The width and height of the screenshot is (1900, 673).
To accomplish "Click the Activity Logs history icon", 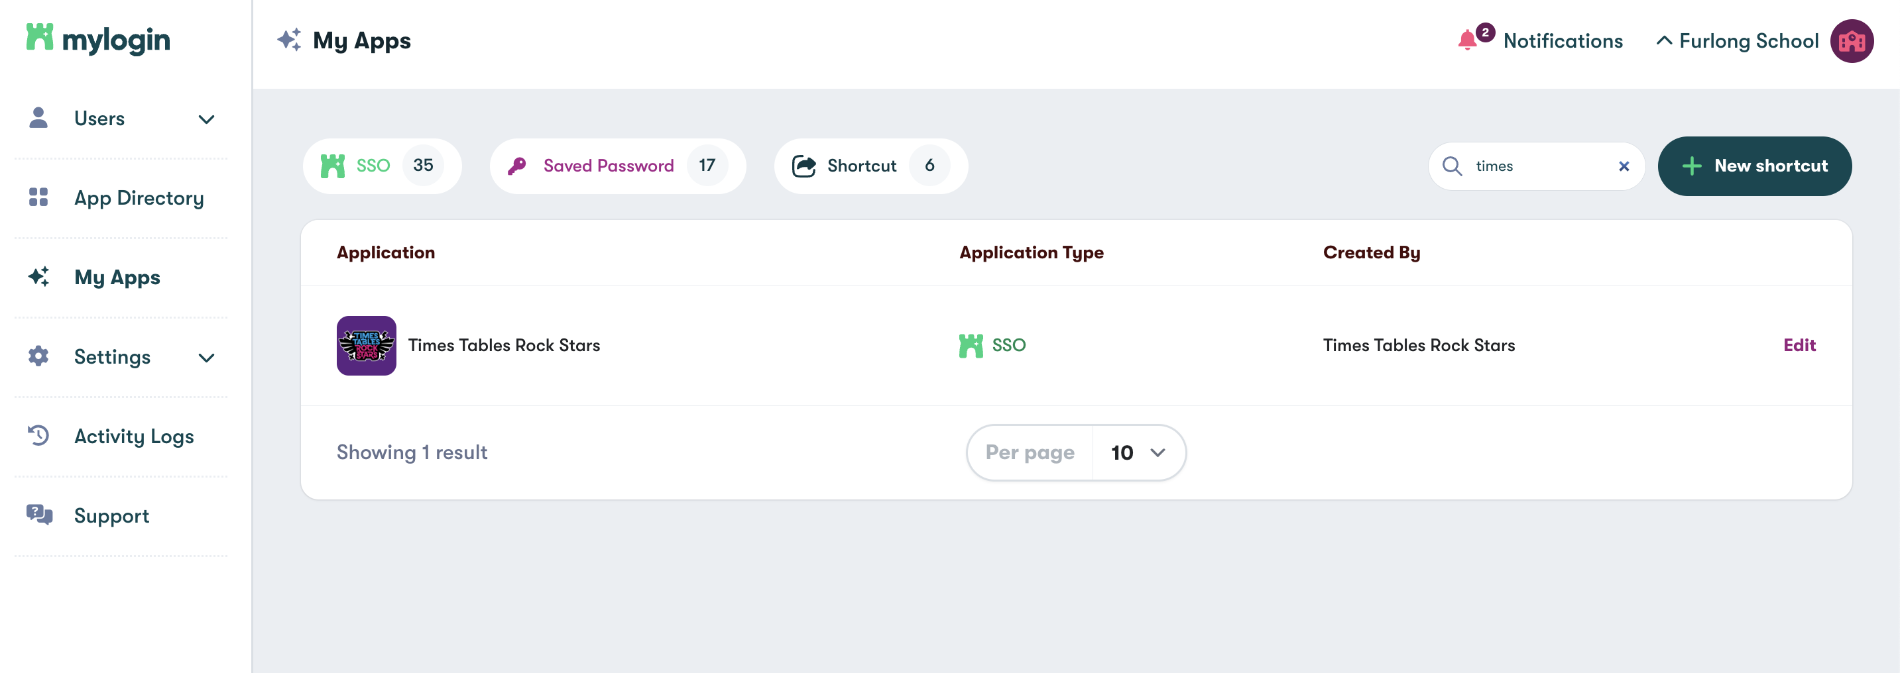I will 38,436.
